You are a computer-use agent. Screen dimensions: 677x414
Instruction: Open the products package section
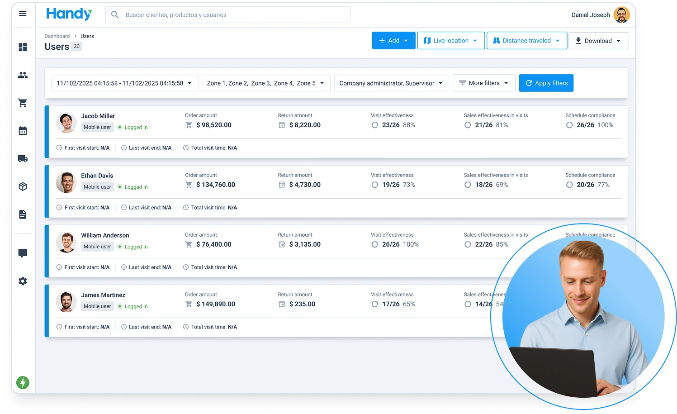pyautogui.click(x=23, y=186)
